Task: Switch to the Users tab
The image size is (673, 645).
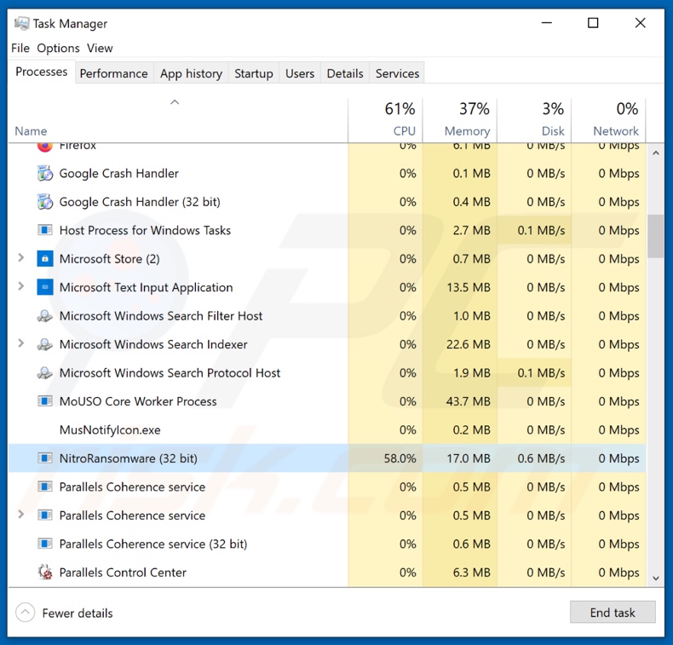Action: (x=300, y=73)
